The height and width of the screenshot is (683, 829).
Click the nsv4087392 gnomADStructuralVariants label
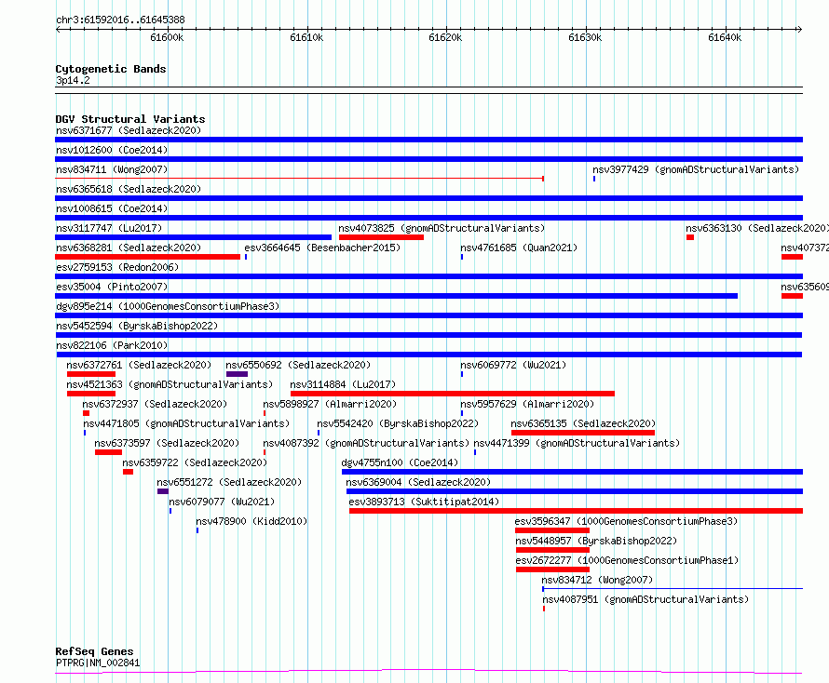point(366,443)
